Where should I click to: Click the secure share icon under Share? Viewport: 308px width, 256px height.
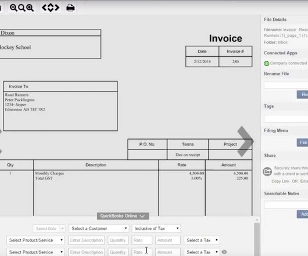pyautogui.click(x=267, y=171)
